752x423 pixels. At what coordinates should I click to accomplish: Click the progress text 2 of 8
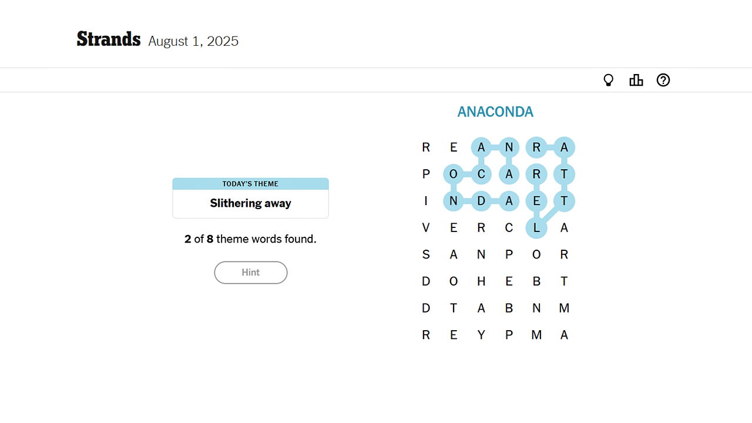[x=251, y=239]
